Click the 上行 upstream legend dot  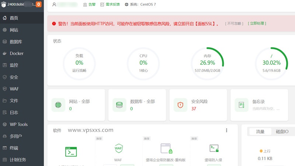261,151
